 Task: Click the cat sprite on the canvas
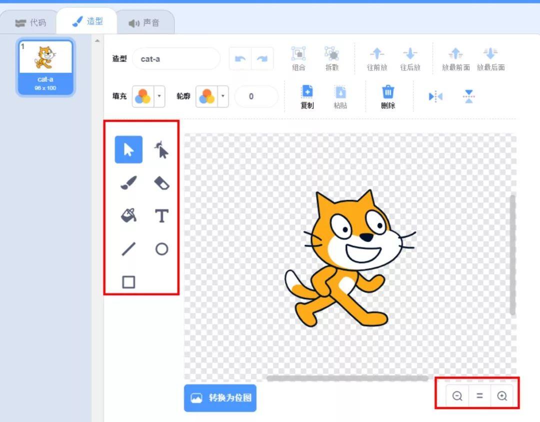pos(349,258)
